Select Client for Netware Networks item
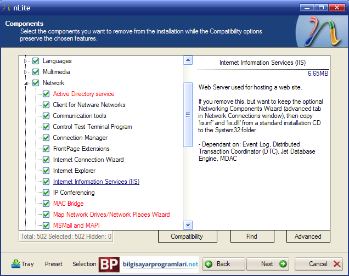 point(89,105)
